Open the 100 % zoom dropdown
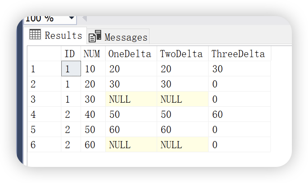 pyautogui.click(x=72, y=19)
